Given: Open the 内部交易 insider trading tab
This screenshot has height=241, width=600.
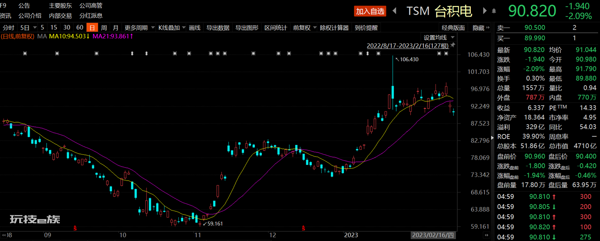Looking at the screenshot, I should 60,16.
